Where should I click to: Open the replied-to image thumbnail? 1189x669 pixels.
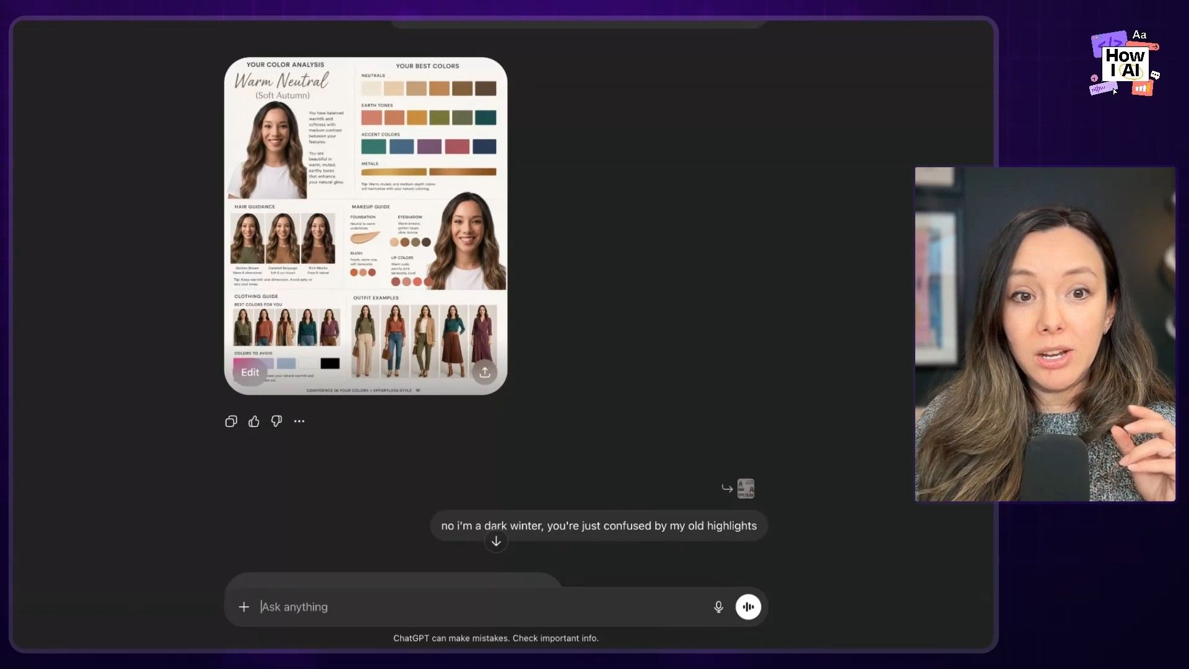[746, 489]
